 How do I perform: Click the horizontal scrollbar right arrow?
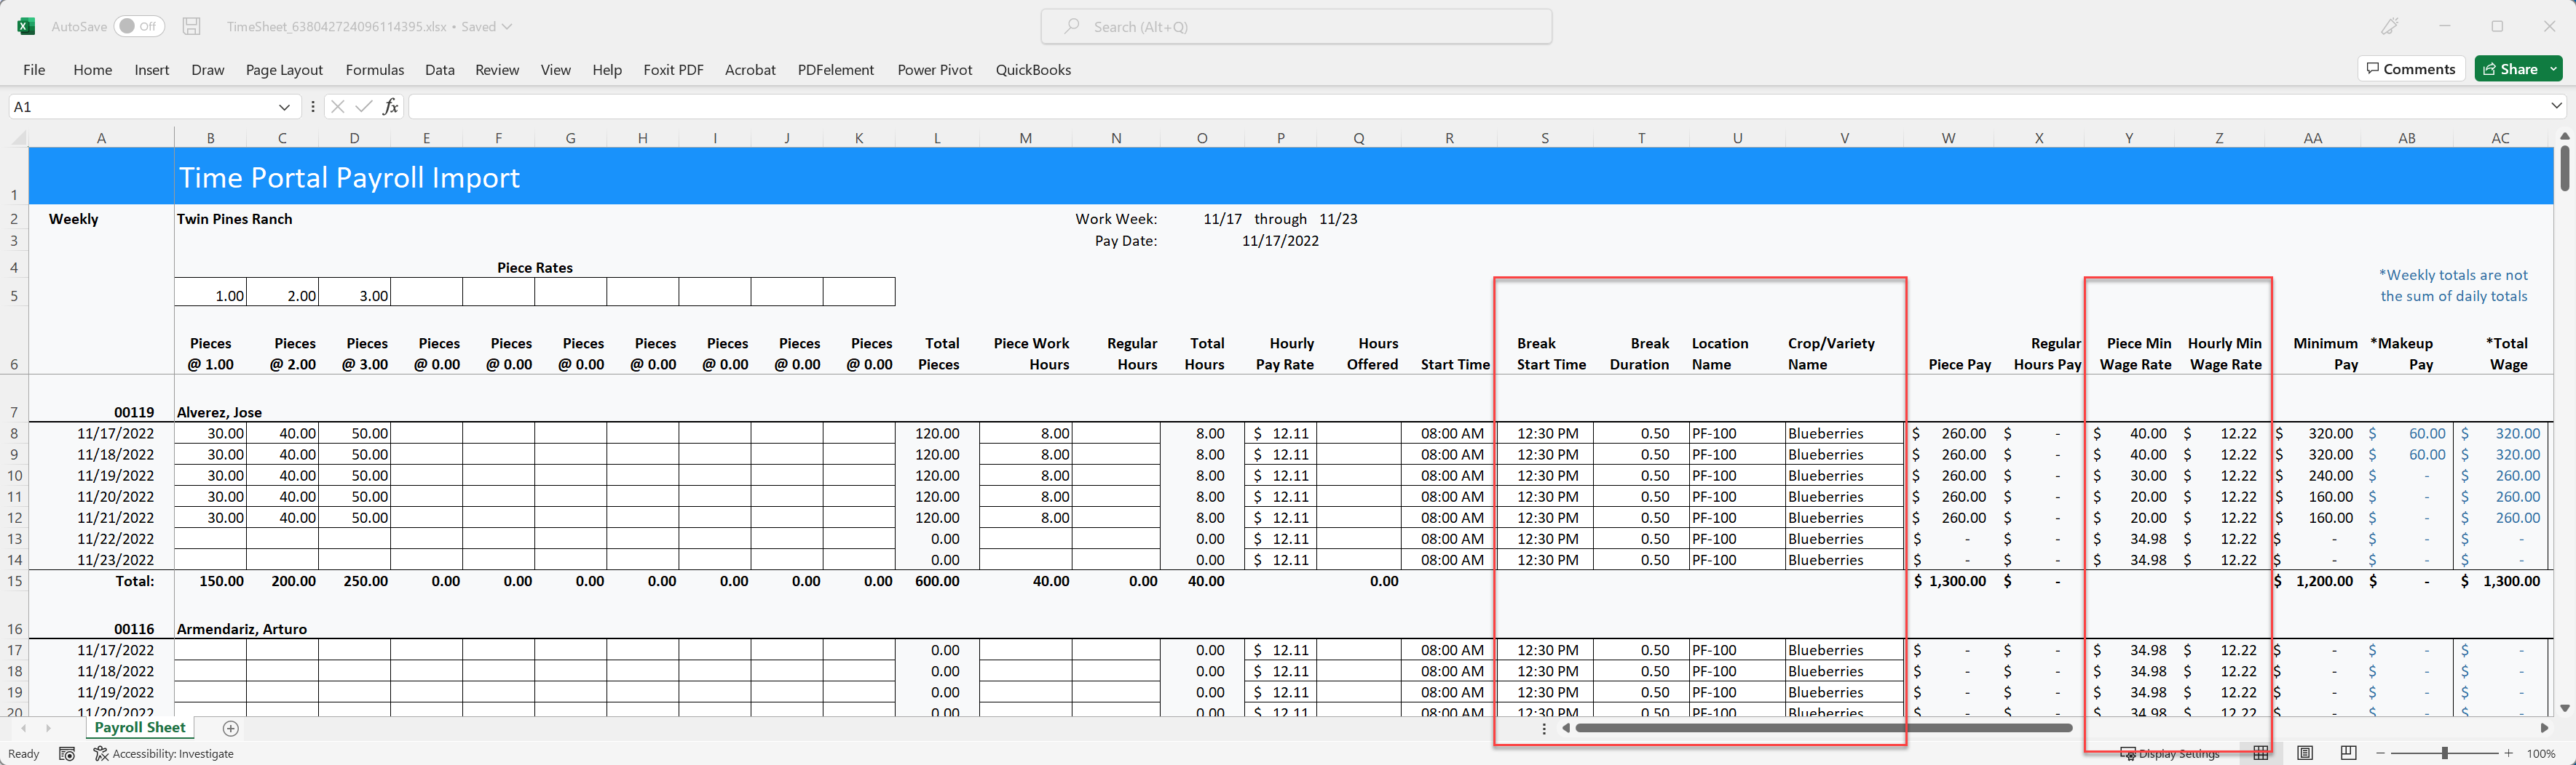[x=2544, y=728]
